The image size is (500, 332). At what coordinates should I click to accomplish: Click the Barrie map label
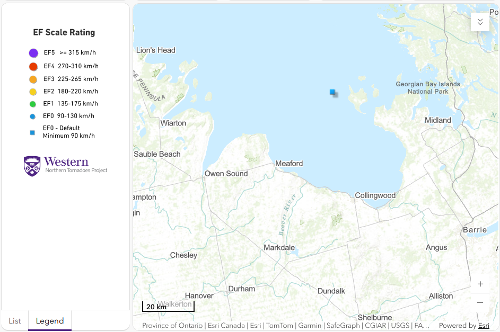(x=475, y=230)
